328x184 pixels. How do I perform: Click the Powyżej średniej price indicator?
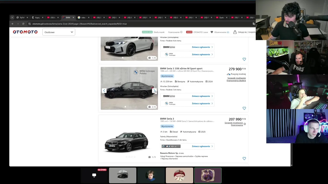click(x=236, y=74)
